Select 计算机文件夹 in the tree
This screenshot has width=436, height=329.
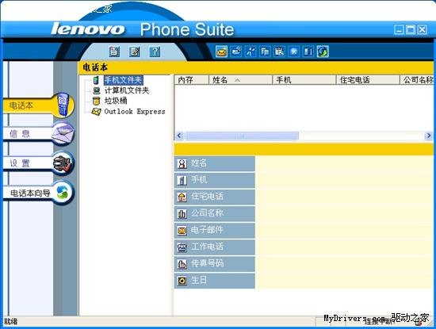[x=127, y=90]
